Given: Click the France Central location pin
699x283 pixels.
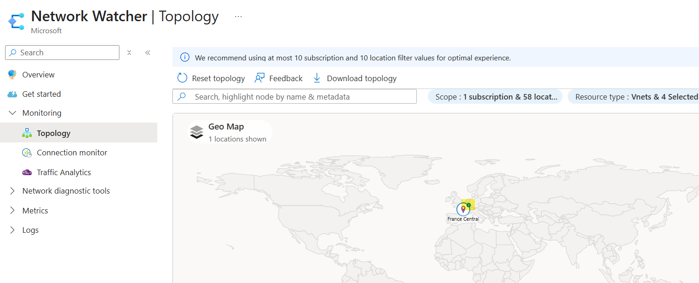Looking at the screenshot, I should click(x=463, y=209).
